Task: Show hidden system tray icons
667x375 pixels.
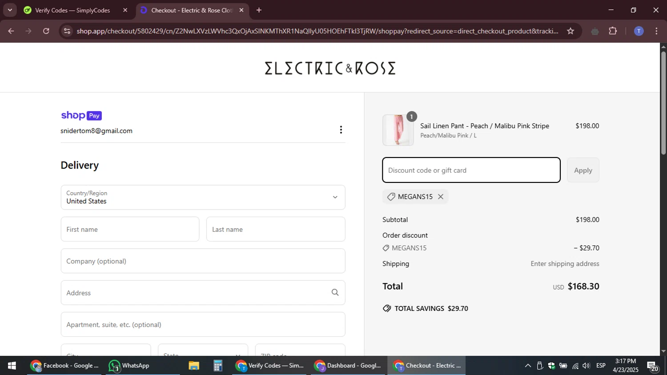Action: (528, 366)
